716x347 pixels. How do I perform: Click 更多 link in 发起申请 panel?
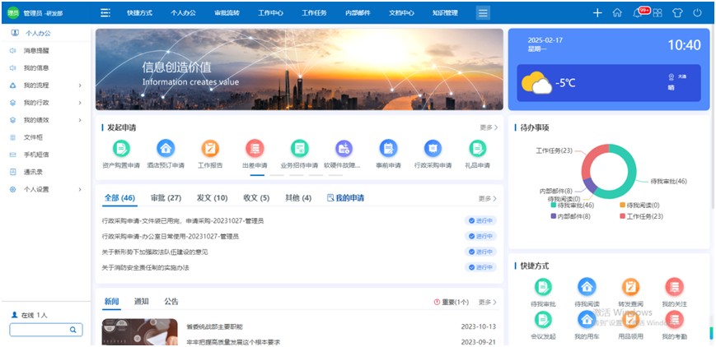click(489, 128)
